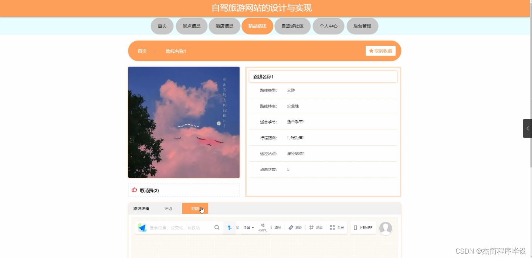The width and height of the screenshot is (532, 258).
Task: Toggle satellite (卫星) map view
Action: point(238,227)
